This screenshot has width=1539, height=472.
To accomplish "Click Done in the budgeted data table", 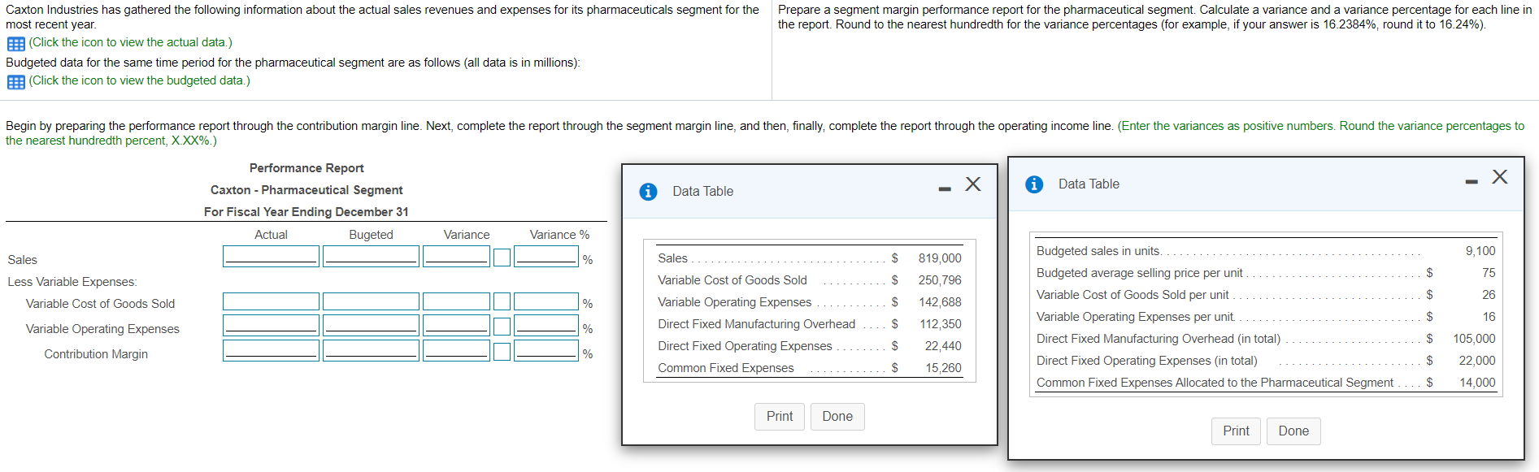I will [1293, 431].
